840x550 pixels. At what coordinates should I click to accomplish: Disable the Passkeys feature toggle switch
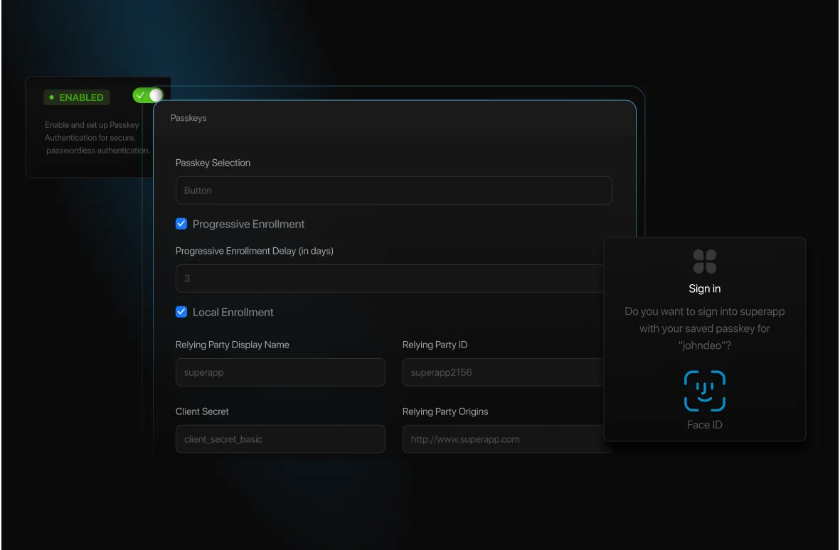147,94
